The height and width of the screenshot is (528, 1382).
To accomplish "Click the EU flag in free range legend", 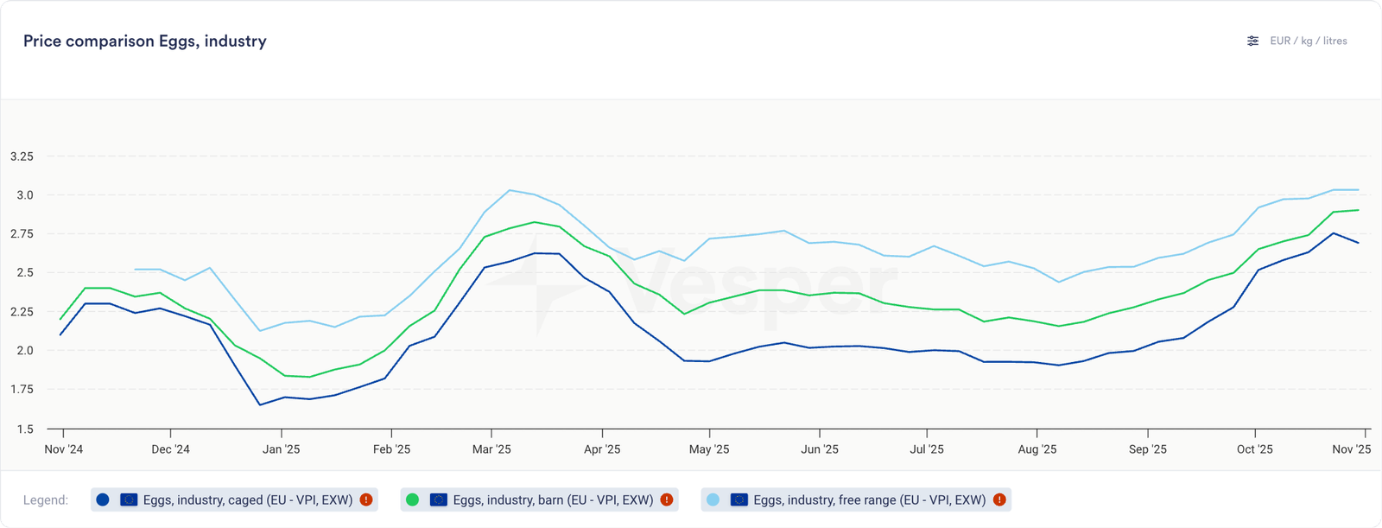I will tap(739, 499).
